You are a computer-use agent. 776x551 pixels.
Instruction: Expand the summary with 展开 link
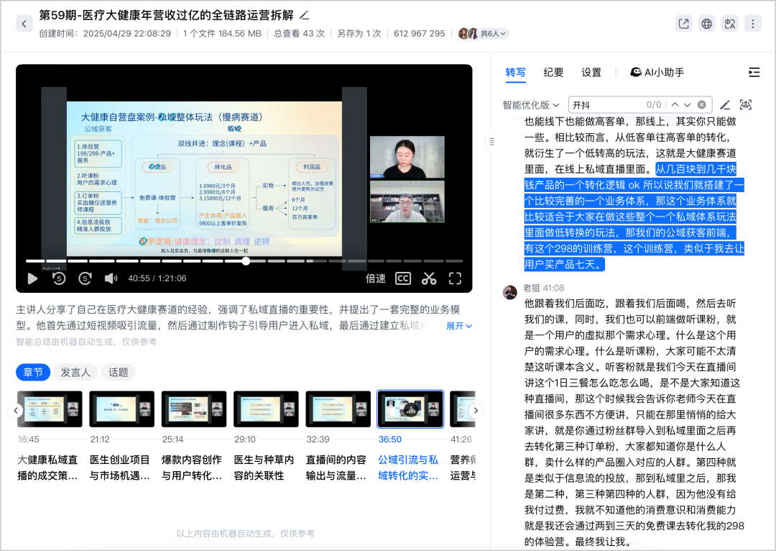[x=459, y=326]
